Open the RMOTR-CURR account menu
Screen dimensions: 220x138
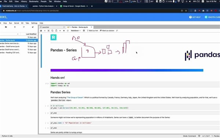(212, 17)
